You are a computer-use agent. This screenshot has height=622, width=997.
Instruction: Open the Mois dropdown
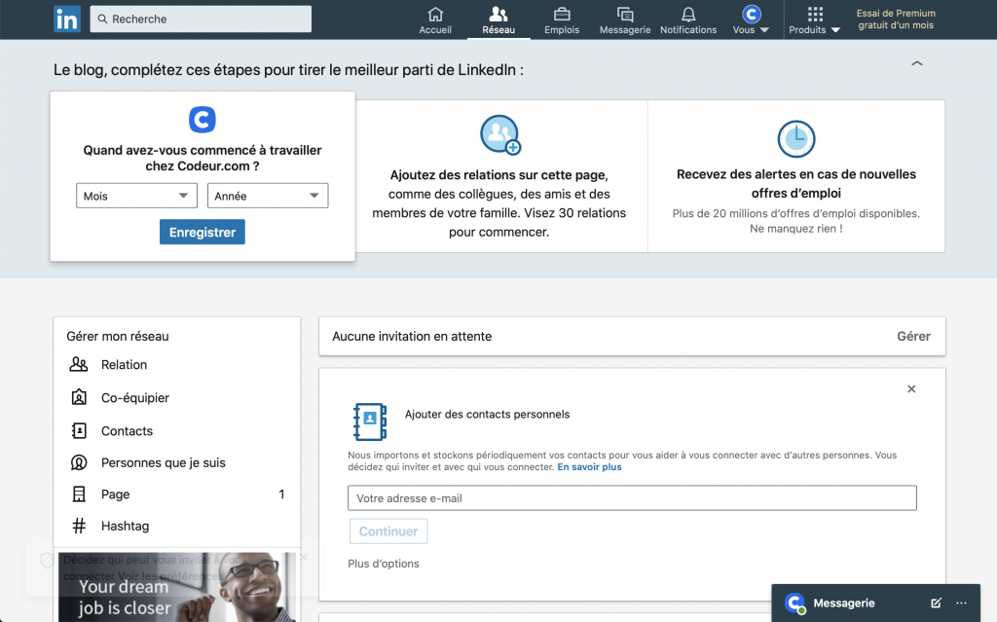[136, 196]
